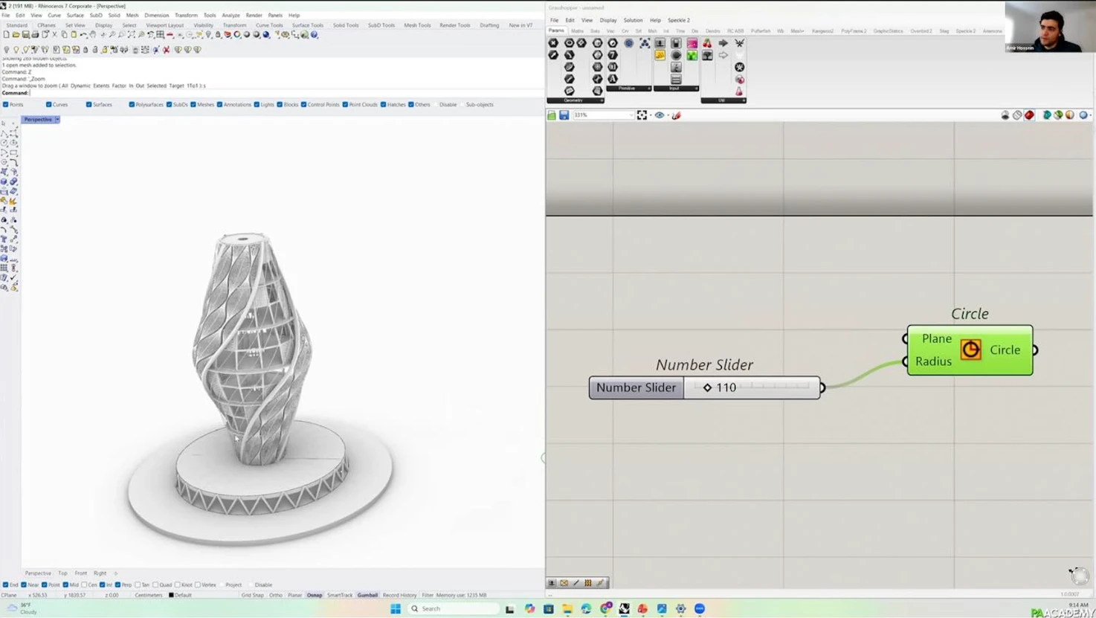This screenshot has width=1096, height=618.
Task: Click the Grasshopper save file icon
Action: tap(564, 115)
